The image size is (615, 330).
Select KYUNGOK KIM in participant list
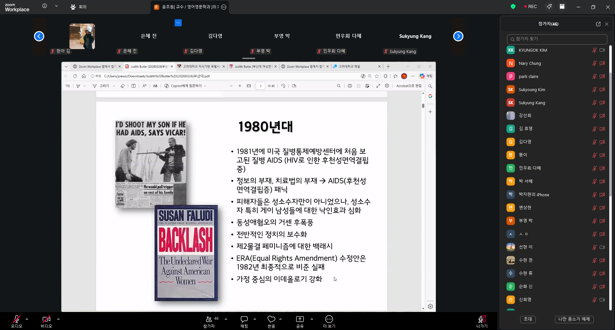(x=533, y=50)
